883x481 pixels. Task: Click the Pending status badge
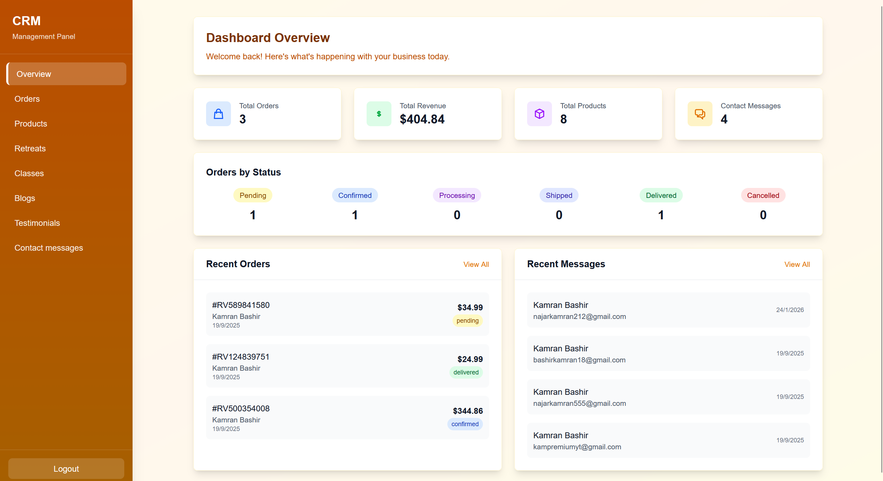point(253,195)
